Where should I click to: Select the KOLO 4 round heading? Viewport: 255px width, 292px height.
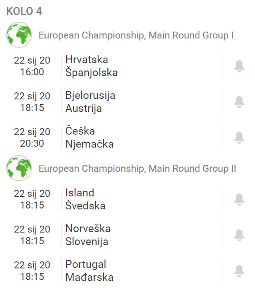pyautogui.click(x=24, y=11)
